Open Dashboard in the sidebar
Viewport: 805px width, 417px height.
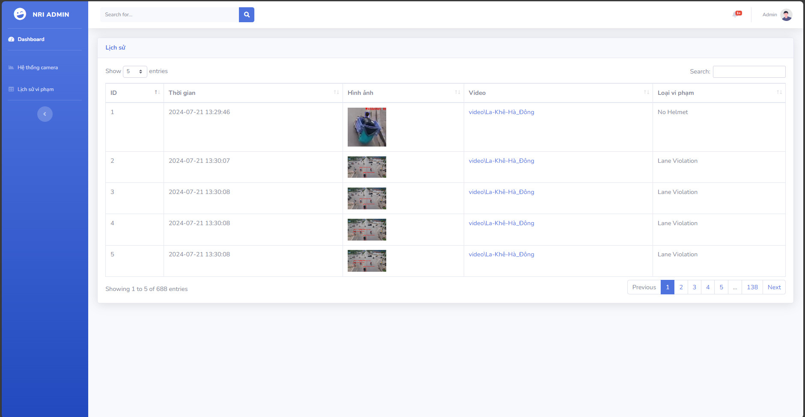[31, 39]
